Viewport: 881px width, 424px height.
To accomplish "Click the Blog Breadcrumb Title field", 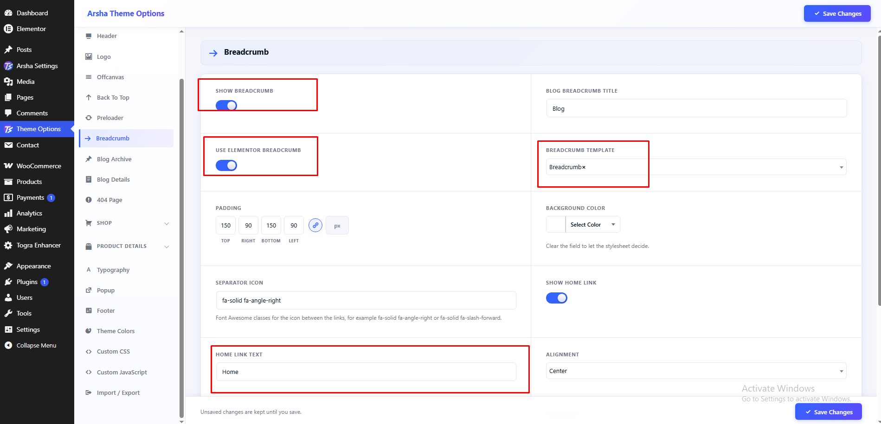I will [696, 108].
